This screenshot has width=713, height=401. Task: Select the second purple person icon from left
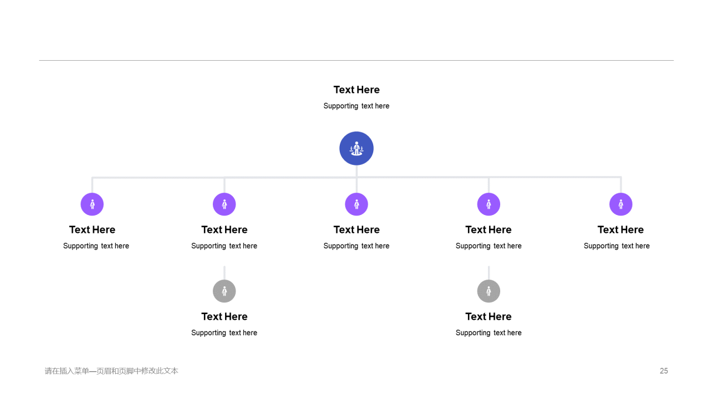pos(224,204)
